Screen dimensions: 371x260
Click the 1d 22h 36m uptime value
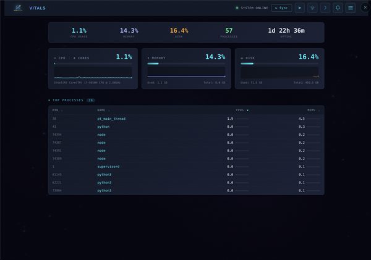click(286, 30)
